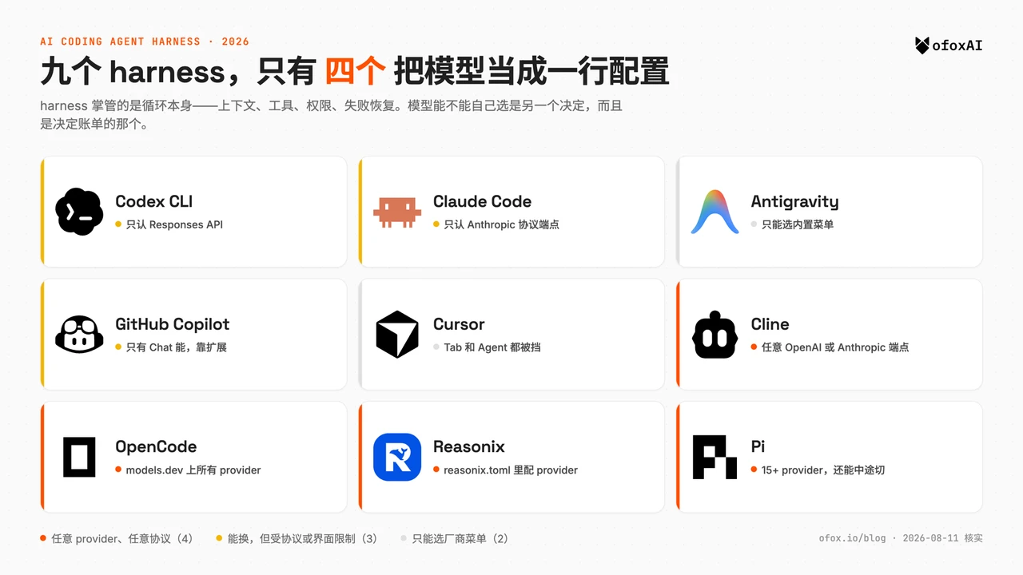Viewport: 1023px width, 575px height.
Task: Click the yellow dot in Codex CLI subtitle
Action: click(118, 224)
